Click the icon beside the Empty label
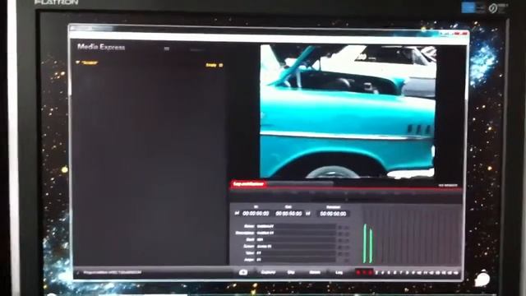Screen dimensions: 526x296 [x=220, y=65]
